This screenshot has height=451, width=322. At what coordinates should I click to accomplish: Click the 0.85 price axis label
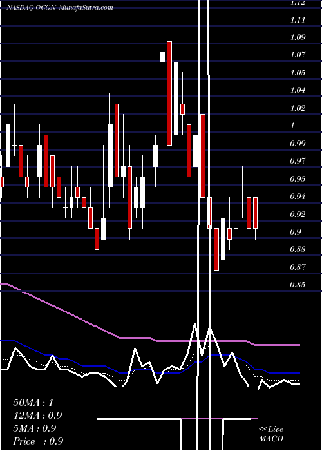coord(298,285)
